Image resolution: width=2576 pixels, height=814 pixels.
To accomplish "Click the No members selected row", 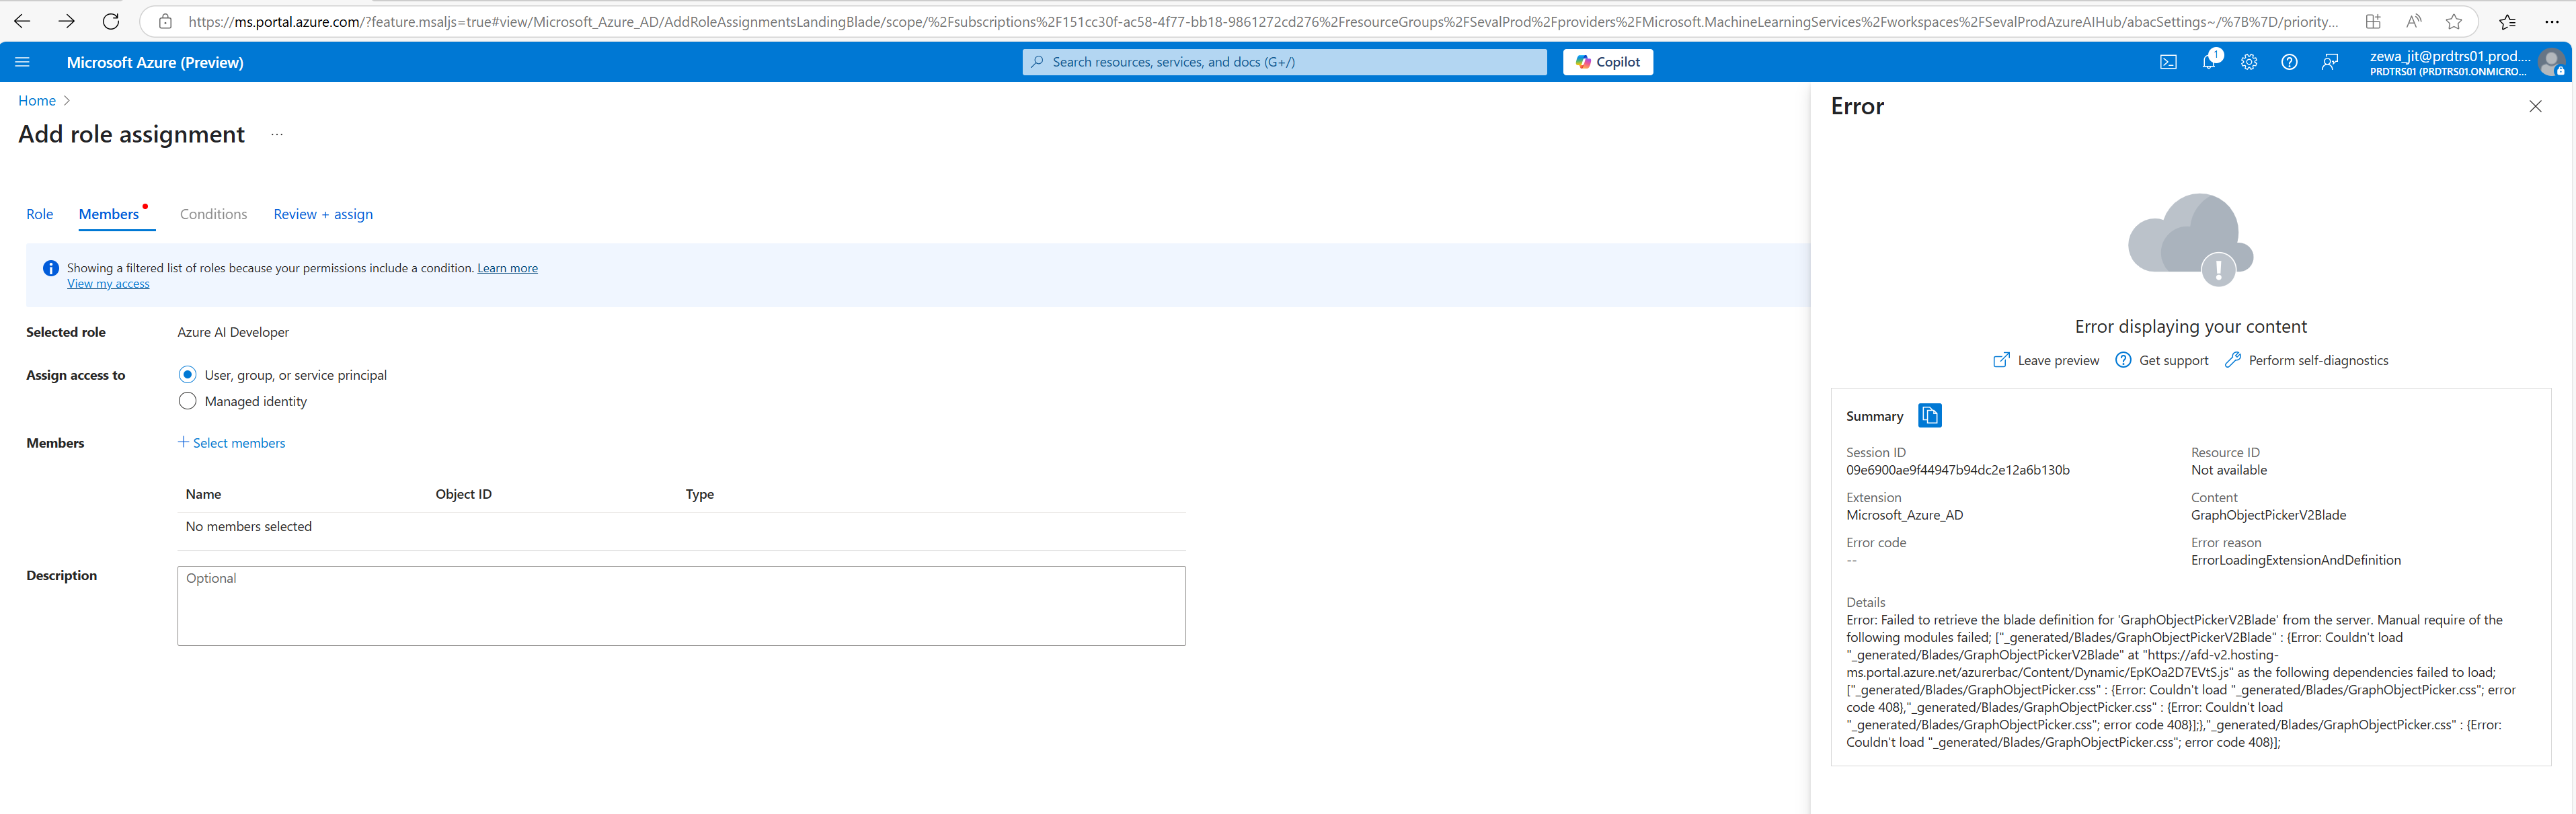I will point(681,526).
